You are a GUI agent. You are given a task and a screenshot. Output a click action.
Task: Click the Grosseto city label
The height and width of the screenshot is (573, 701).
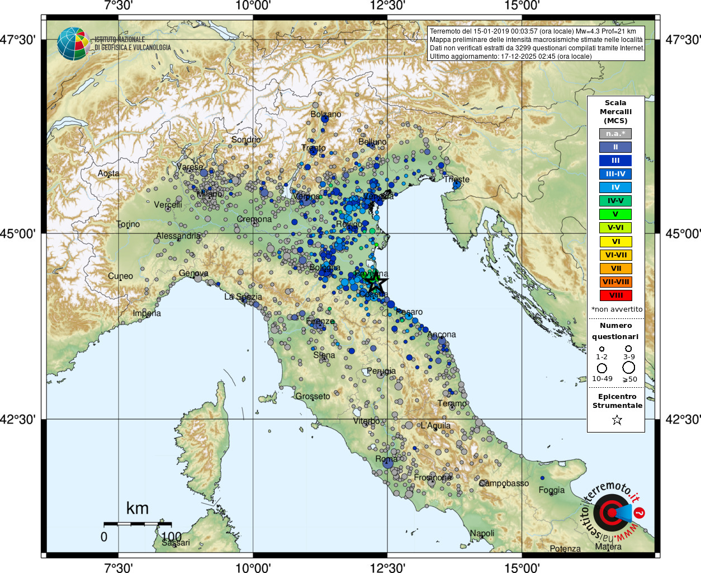pyautogui.click(x=312, y=396)
